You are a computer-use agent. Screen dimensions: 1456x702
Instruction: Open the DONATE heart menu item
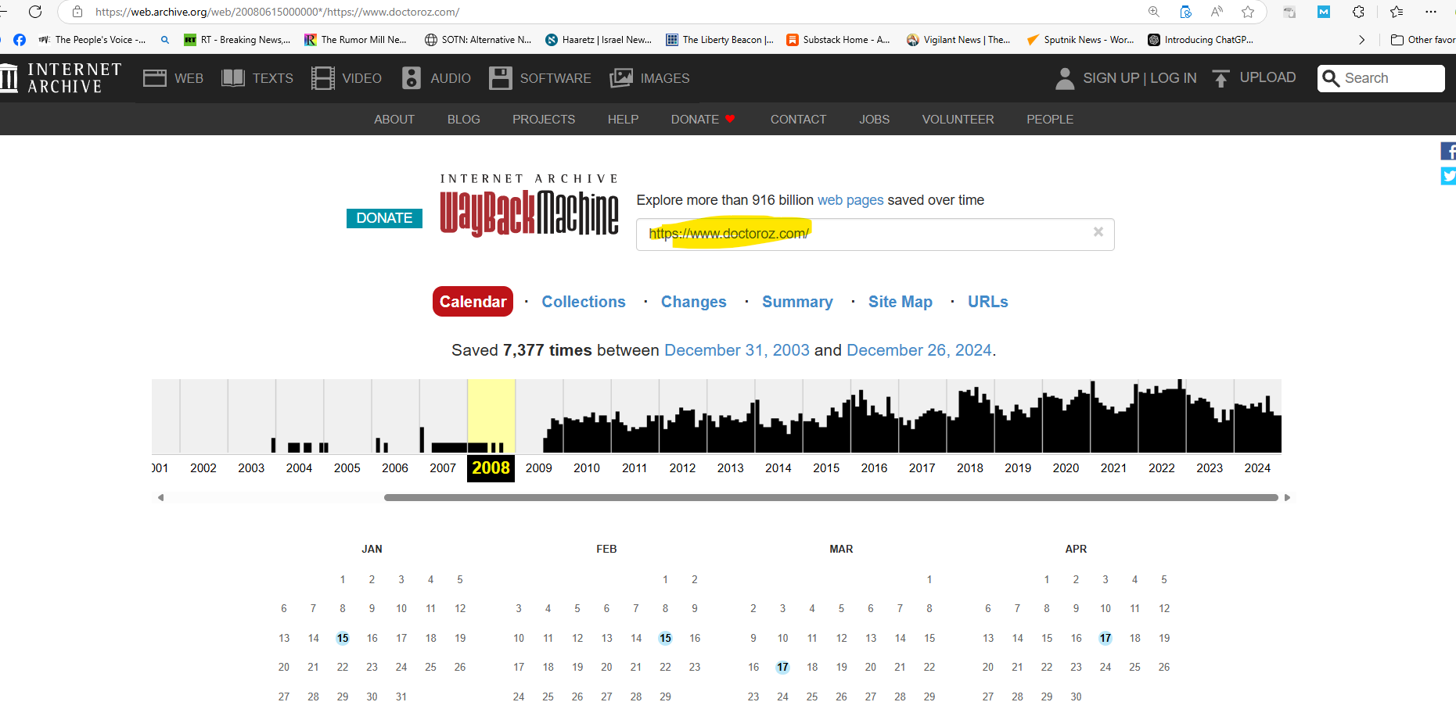pyautogui.click(x=703, y=120)
